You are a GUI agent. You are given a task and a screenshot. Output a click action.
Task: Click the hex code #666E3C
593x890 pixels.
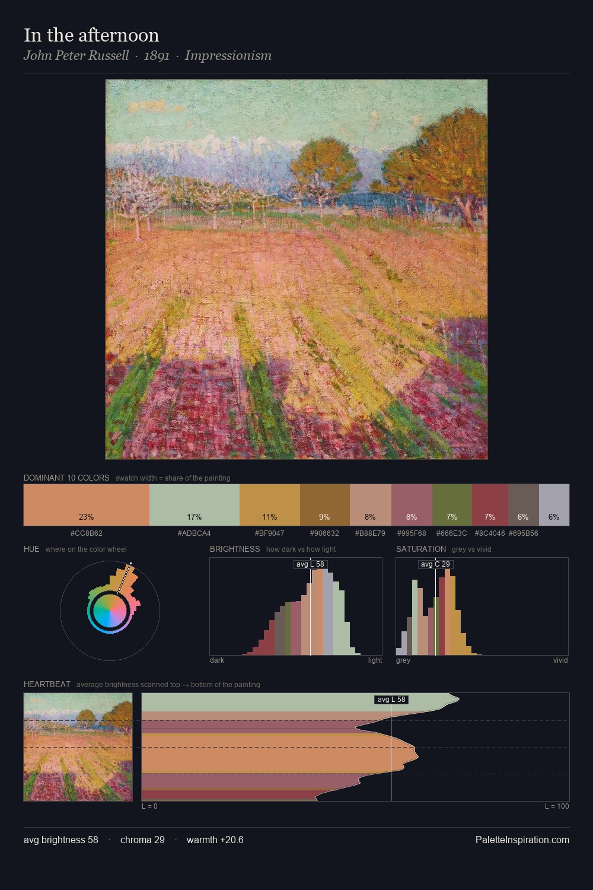pos(452,533)
